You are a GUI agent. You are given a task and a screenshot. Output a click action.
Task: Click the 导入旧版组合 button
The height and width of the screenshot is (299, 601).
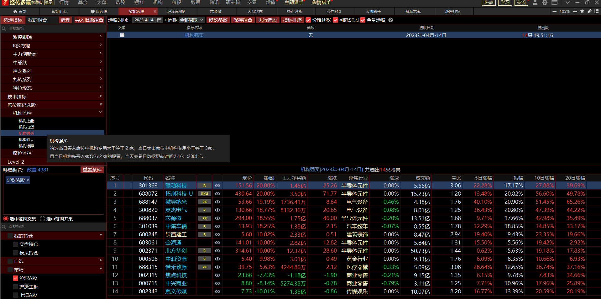pyautogui.click(x=89, y=20)
